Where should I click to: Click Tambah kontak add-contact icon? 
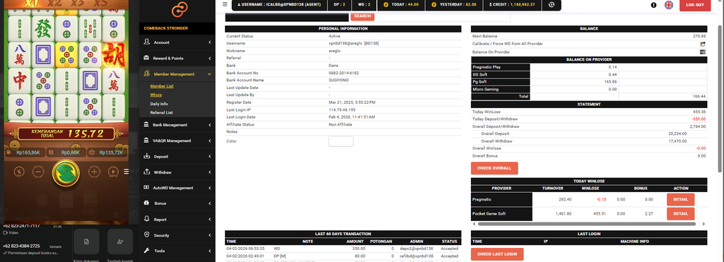tap(120, 242)
